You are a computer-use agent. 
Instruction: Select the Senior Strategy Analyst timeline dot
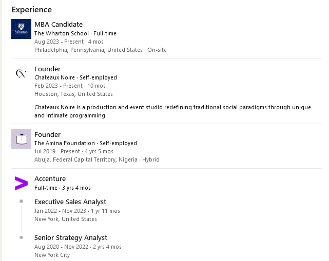pyautogui.click(x=21, y=237)
